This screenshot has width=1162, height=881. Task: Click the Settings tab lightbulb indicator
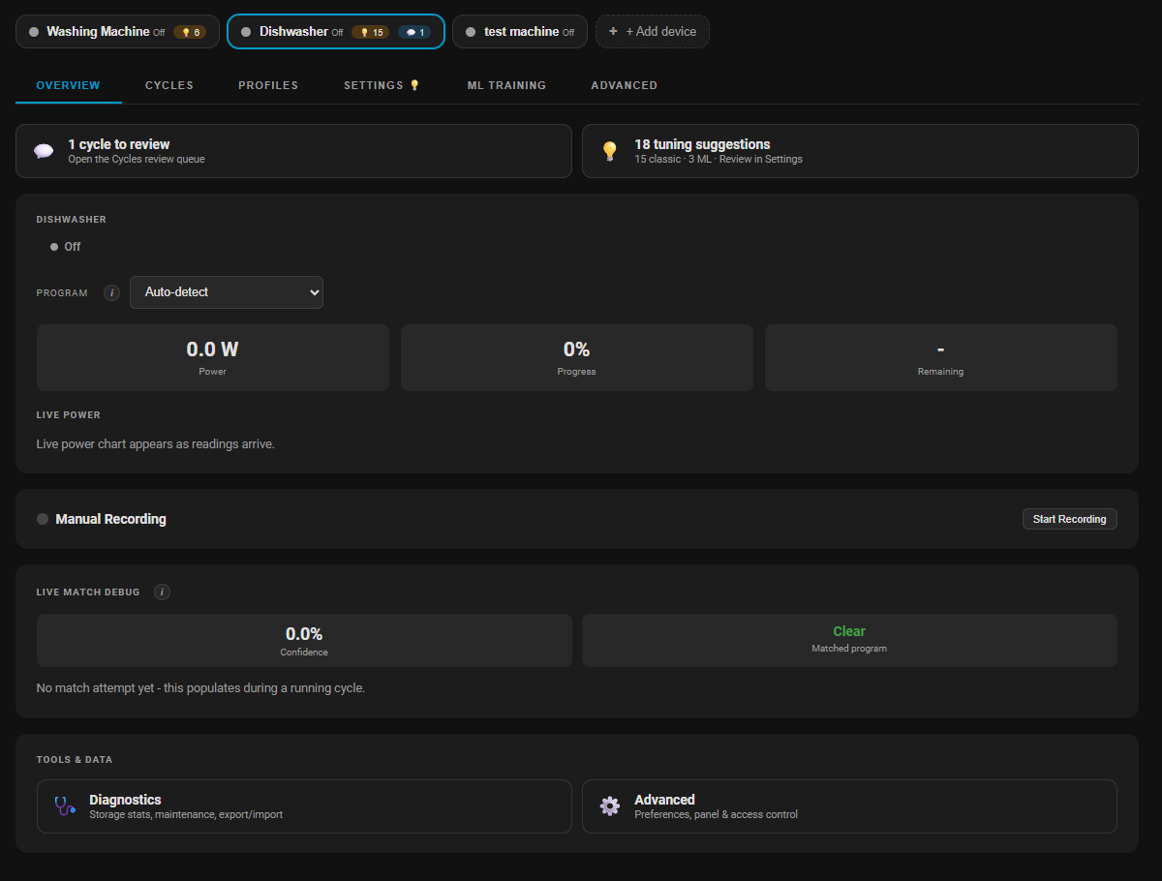(414, 85)
